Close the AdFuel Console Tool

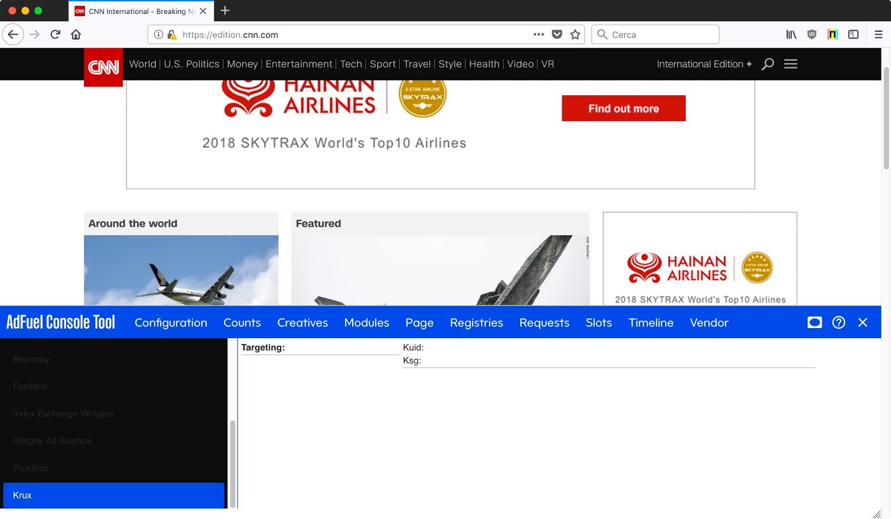[x=863, y=323]
